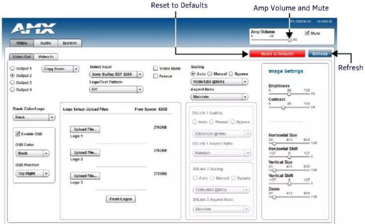The width and height of the screenshot is (365, 224).
Task: Open DXLink 1 resolution dropdown
Action: click(222, 134)
